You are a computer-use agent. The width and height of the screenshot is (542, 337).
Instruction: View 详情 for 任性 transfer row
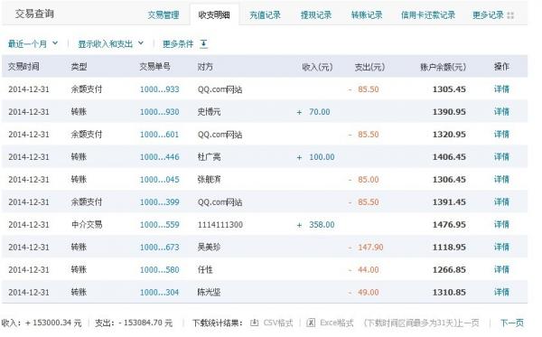point(501,269)
